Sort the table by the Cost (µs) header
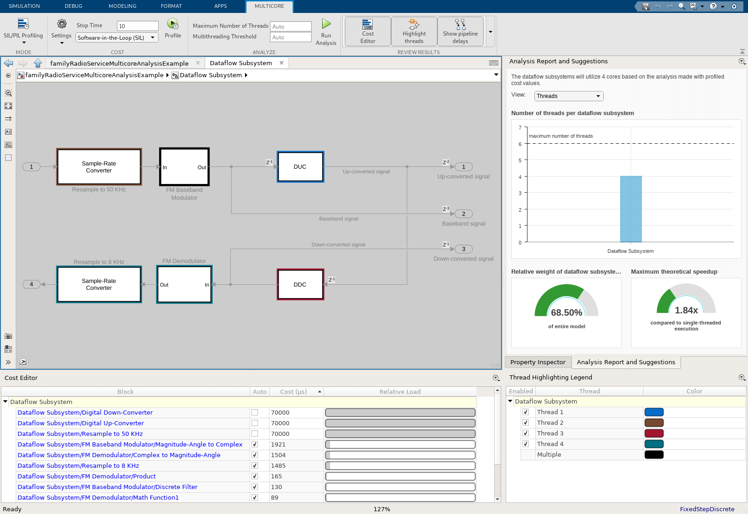 tap(296, 392)
